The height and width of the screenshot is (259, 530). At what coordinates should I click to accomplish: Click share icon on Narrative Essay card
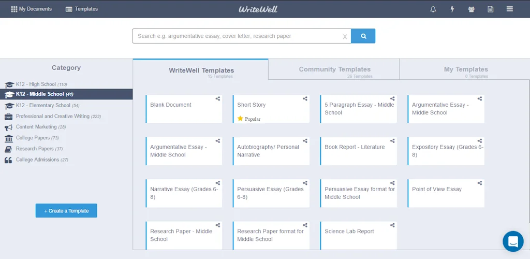click(218, 183)
